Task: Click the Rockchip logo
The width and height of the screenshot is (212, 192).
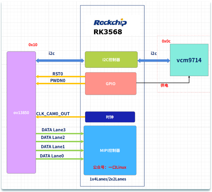Action: (110, 22)
